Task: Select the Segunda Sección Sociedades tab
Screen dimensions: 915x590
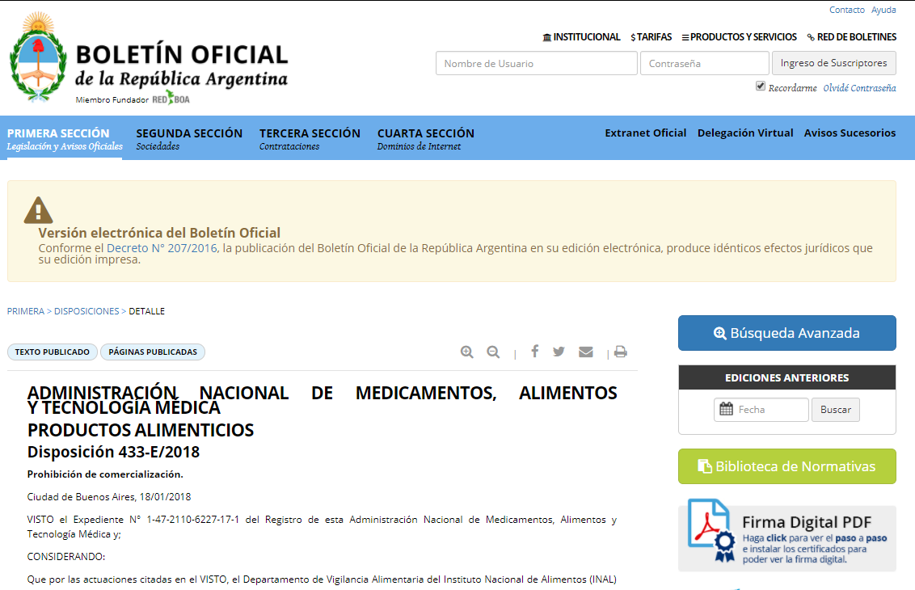Action: (189, 139)
